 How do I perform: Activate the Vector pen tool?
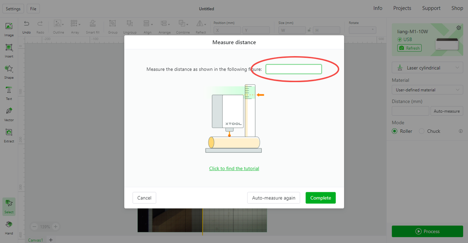9,111
